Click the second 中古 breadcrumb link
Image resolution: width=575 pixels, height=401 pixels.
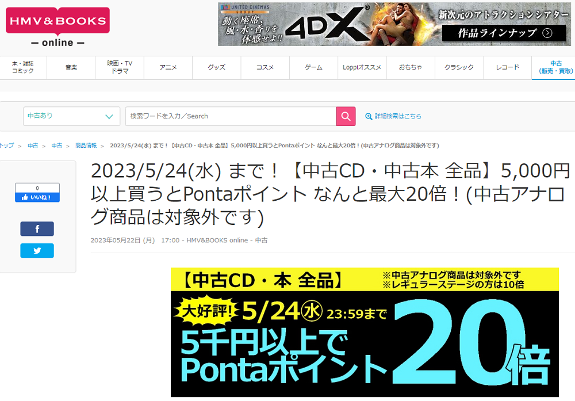point(57,146)
